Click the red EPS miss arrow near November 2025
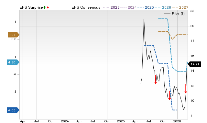 coord(169,95)
